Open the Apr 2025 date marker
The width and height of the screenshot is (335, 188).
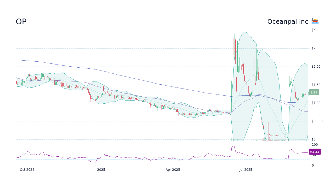[x=173, y=169]
